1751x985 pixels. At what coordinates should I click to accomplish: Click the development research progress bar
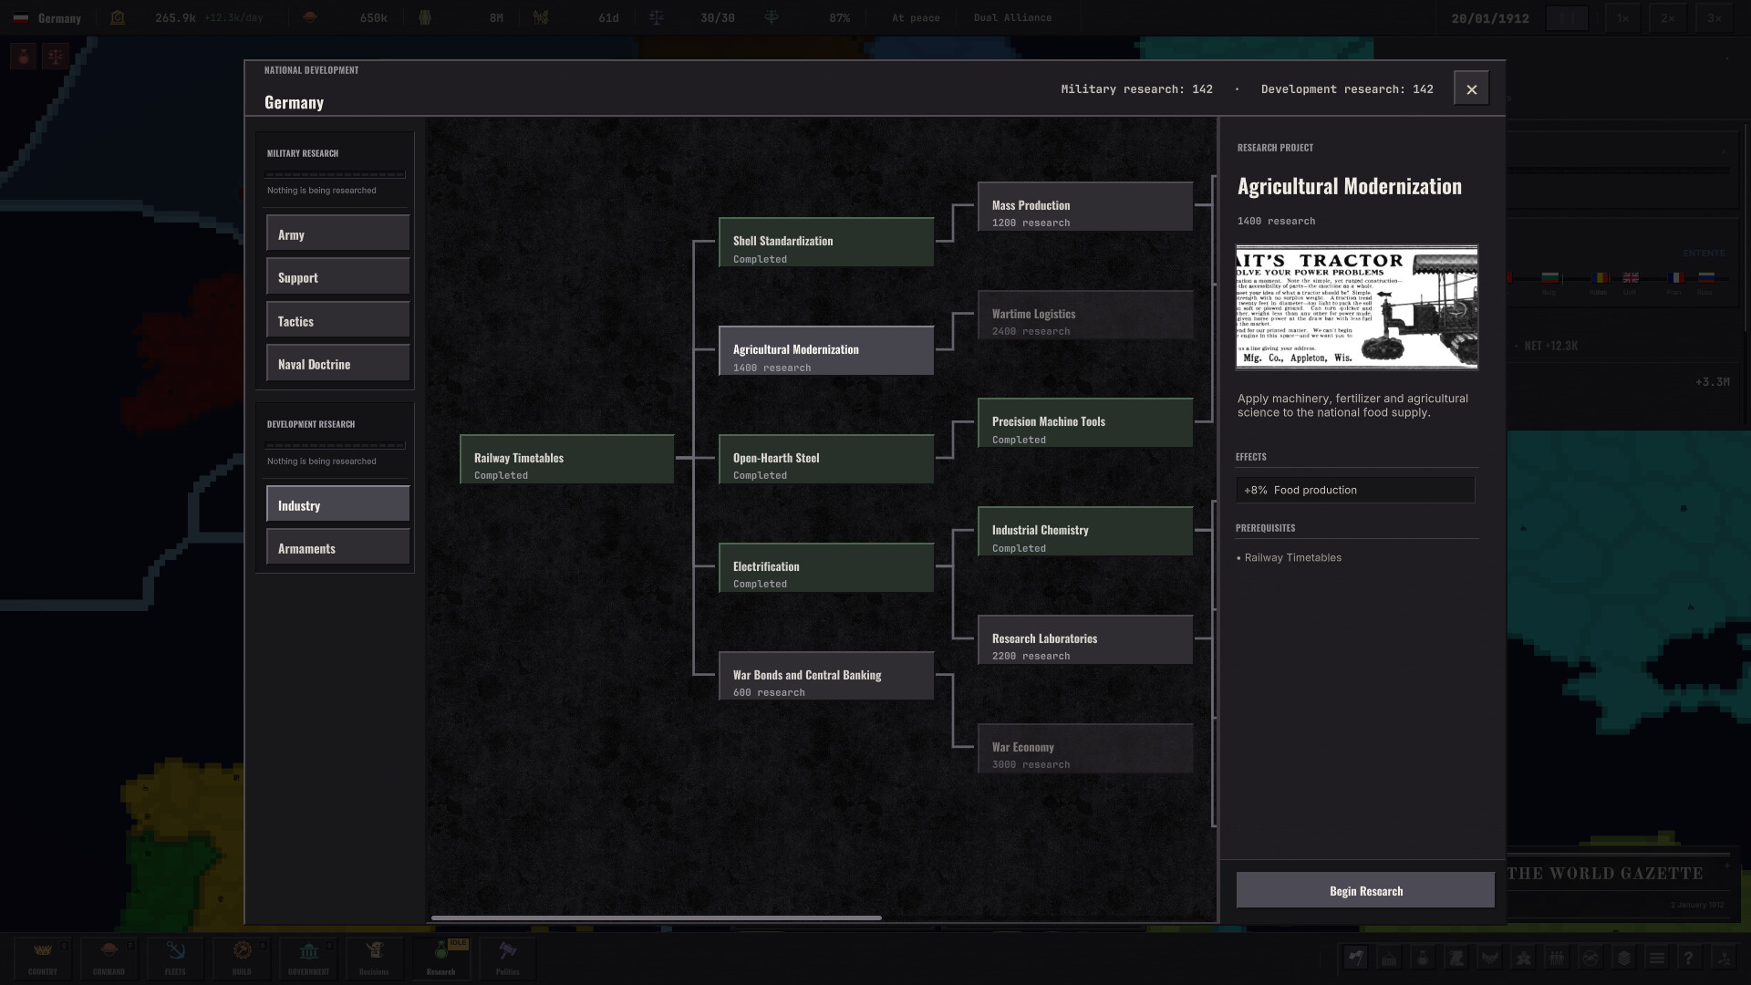(x=336, y=445)
